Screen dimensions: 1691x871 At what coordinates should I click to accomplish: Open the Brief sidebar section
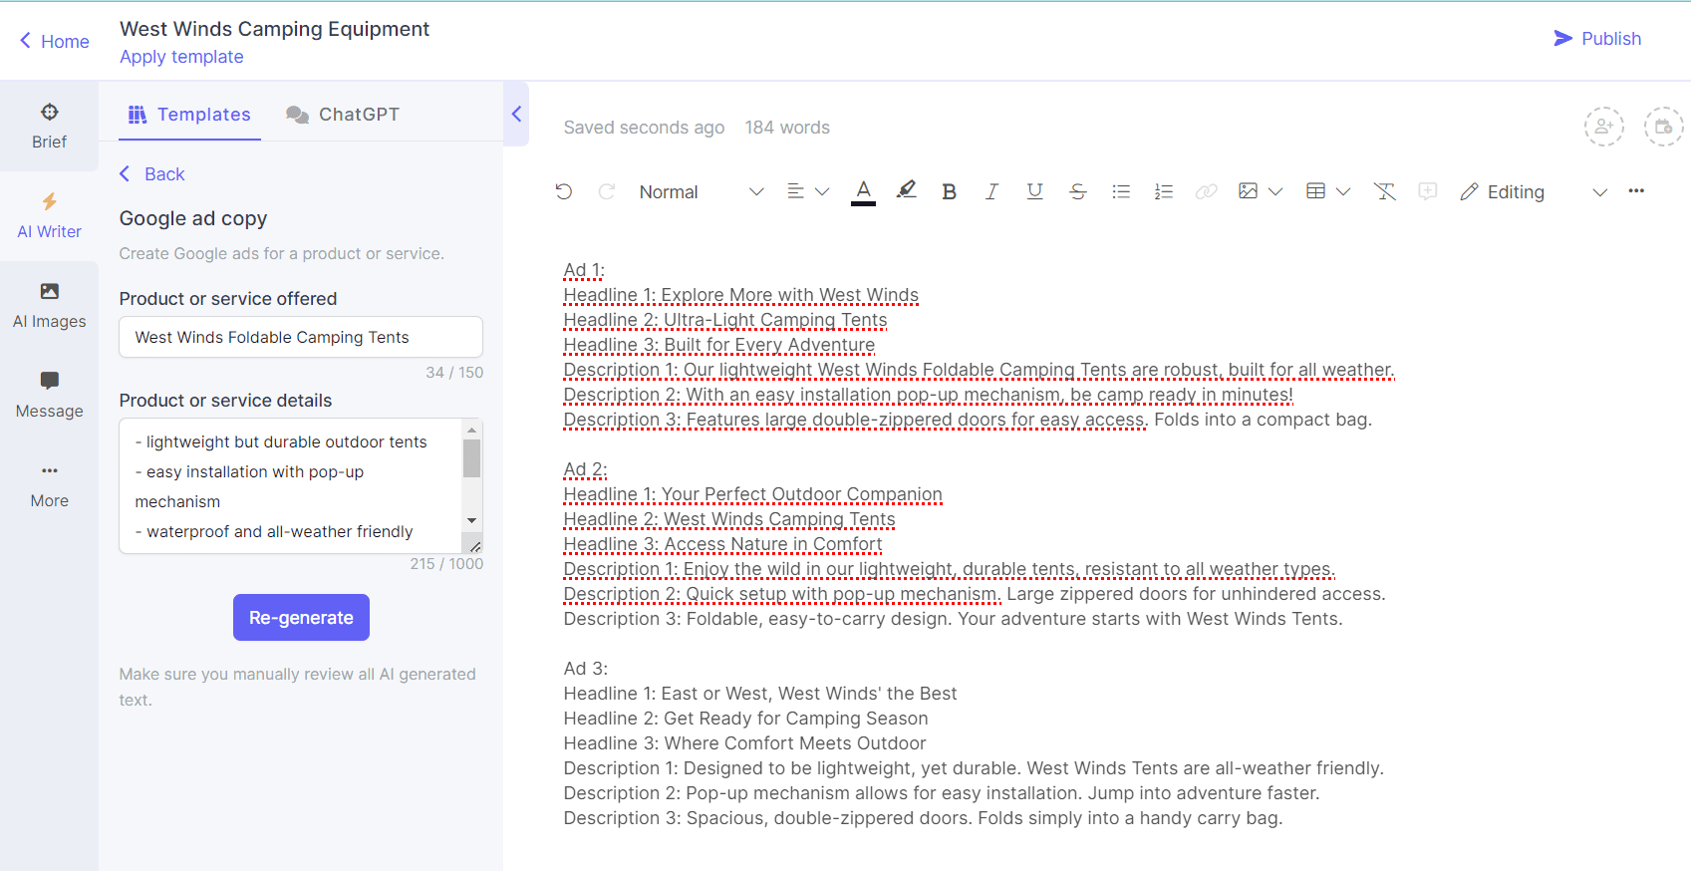[49, 127]
